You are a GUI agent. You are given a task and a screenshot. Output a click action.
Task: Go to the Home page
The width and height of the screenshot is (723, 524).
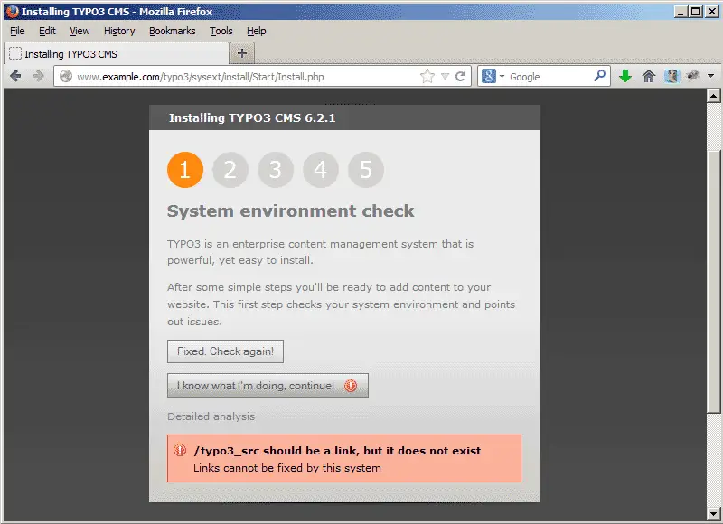point(649,76)
